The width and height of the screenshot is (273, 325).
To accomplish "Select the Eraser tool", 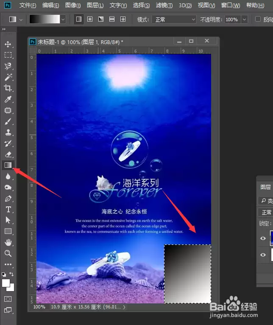I will click(x=8, y=154).
